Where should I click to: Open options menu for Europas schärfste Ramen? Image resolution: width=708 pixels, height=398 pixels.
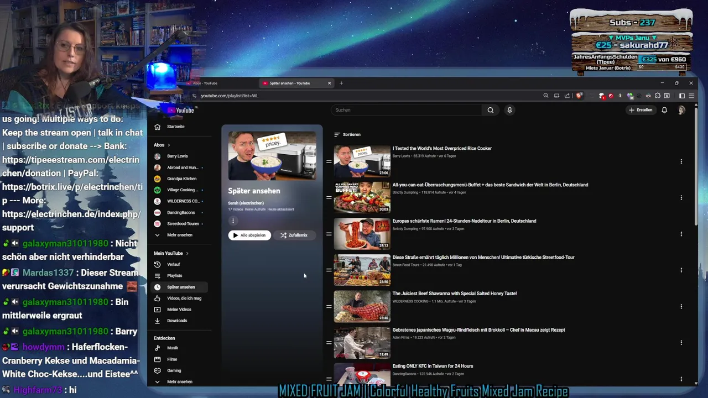coord(681,234)
